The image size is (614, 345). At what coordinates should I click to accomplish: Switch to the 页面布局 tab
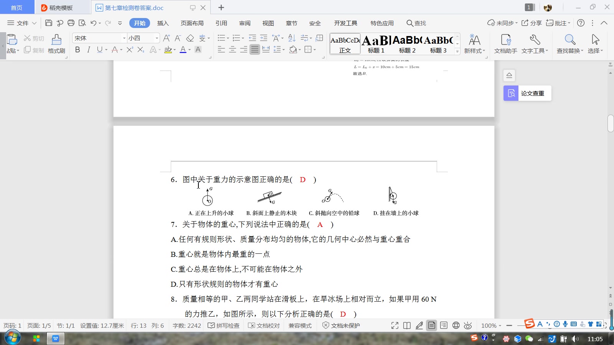click(x=192, y=23)
